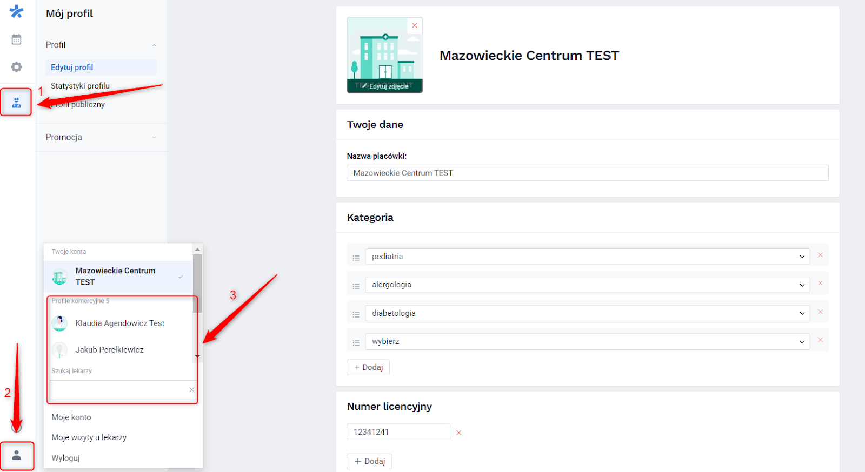This screenshot has width=865, height=472.
Task: Remove the facility photo with red X
Action: pyautogui.click(x=415, y=25)
